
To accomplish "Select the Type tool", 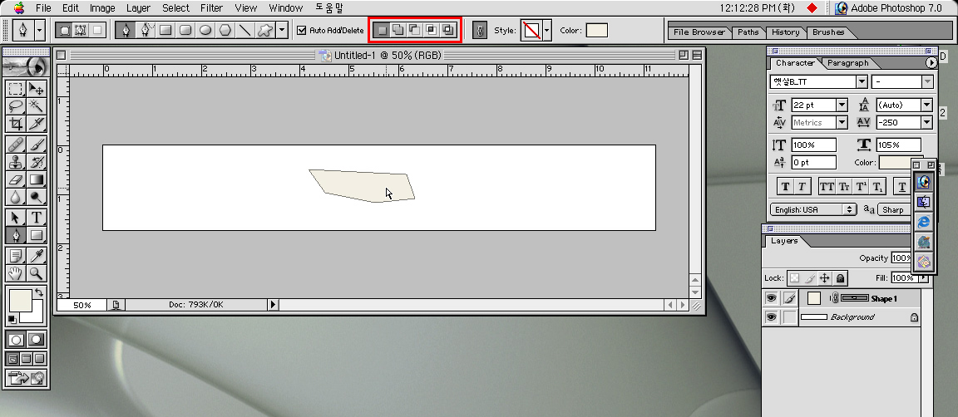I will 37,217.
